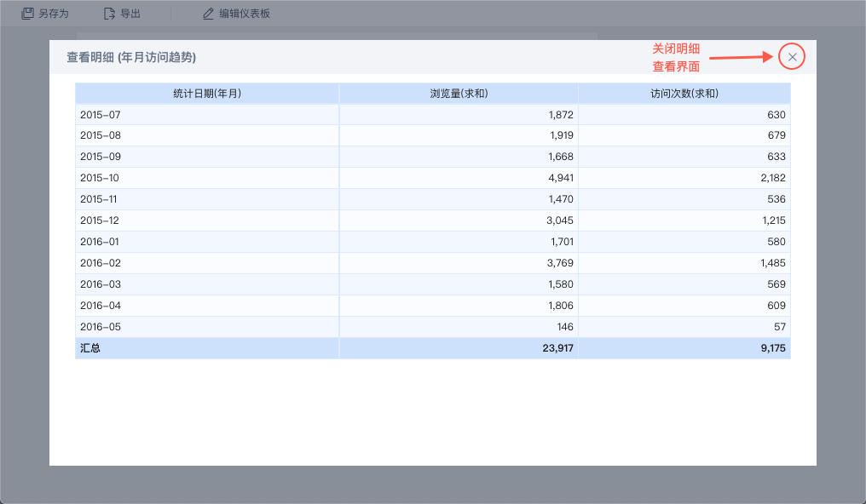Screen dimensions: 866x504
Task: Click the 汇总 total row label
Action: tap(90, 348)
